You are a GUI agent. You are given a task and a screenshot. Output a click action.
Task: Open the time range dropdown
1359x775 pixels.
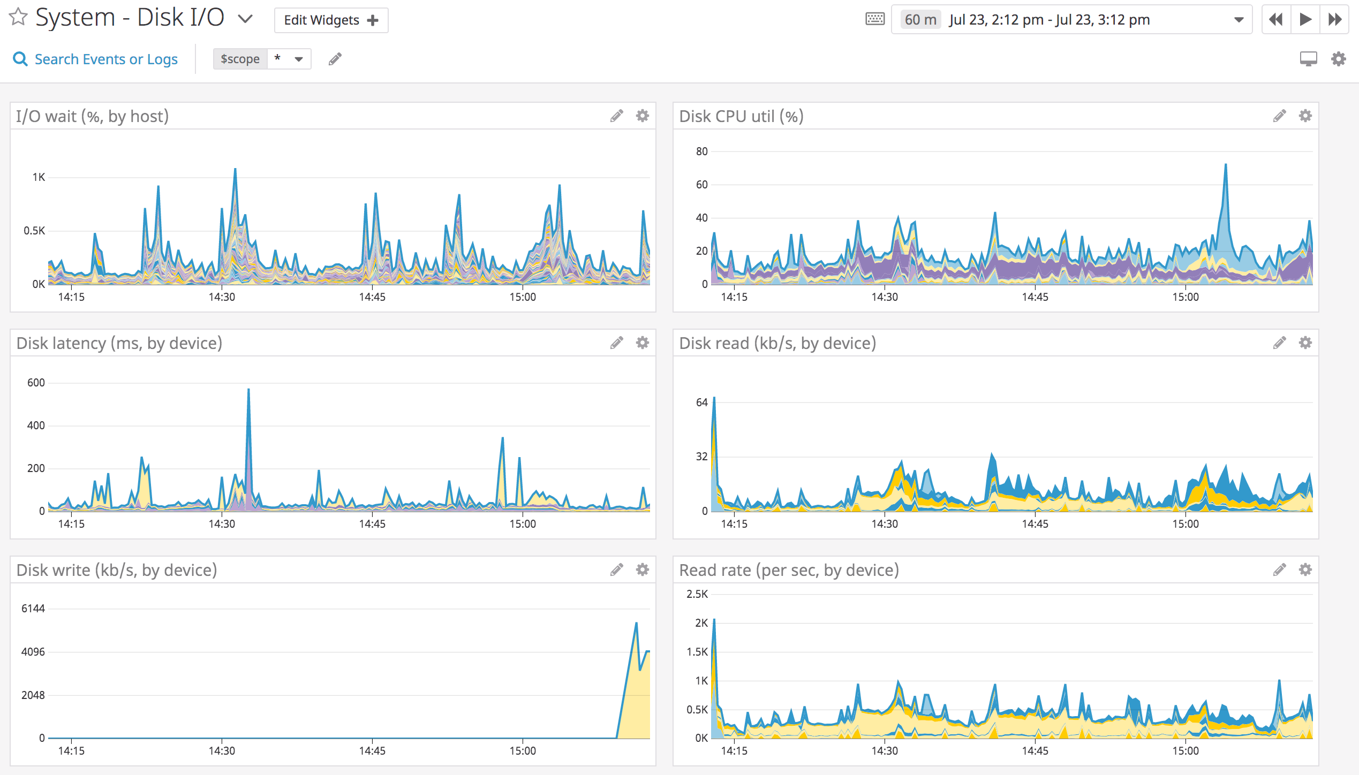point(1239,19)
